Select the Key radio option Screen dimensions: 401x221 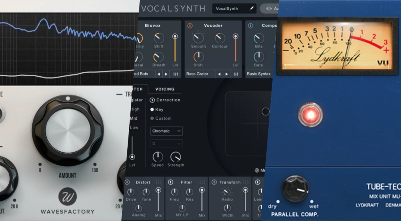pyautogui.click(x=152, y=110)
